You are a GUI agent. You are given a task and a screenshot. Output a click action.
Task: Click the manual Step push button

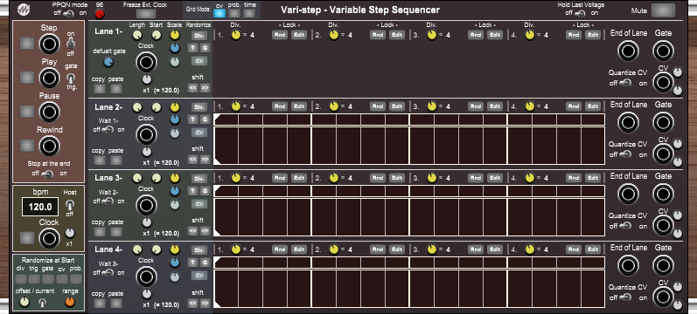27,43
